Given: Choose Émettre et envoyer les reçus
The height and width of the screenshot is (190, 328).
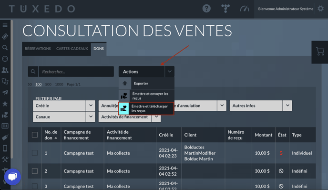Looking at the screenshot, I should coord(146,96).
